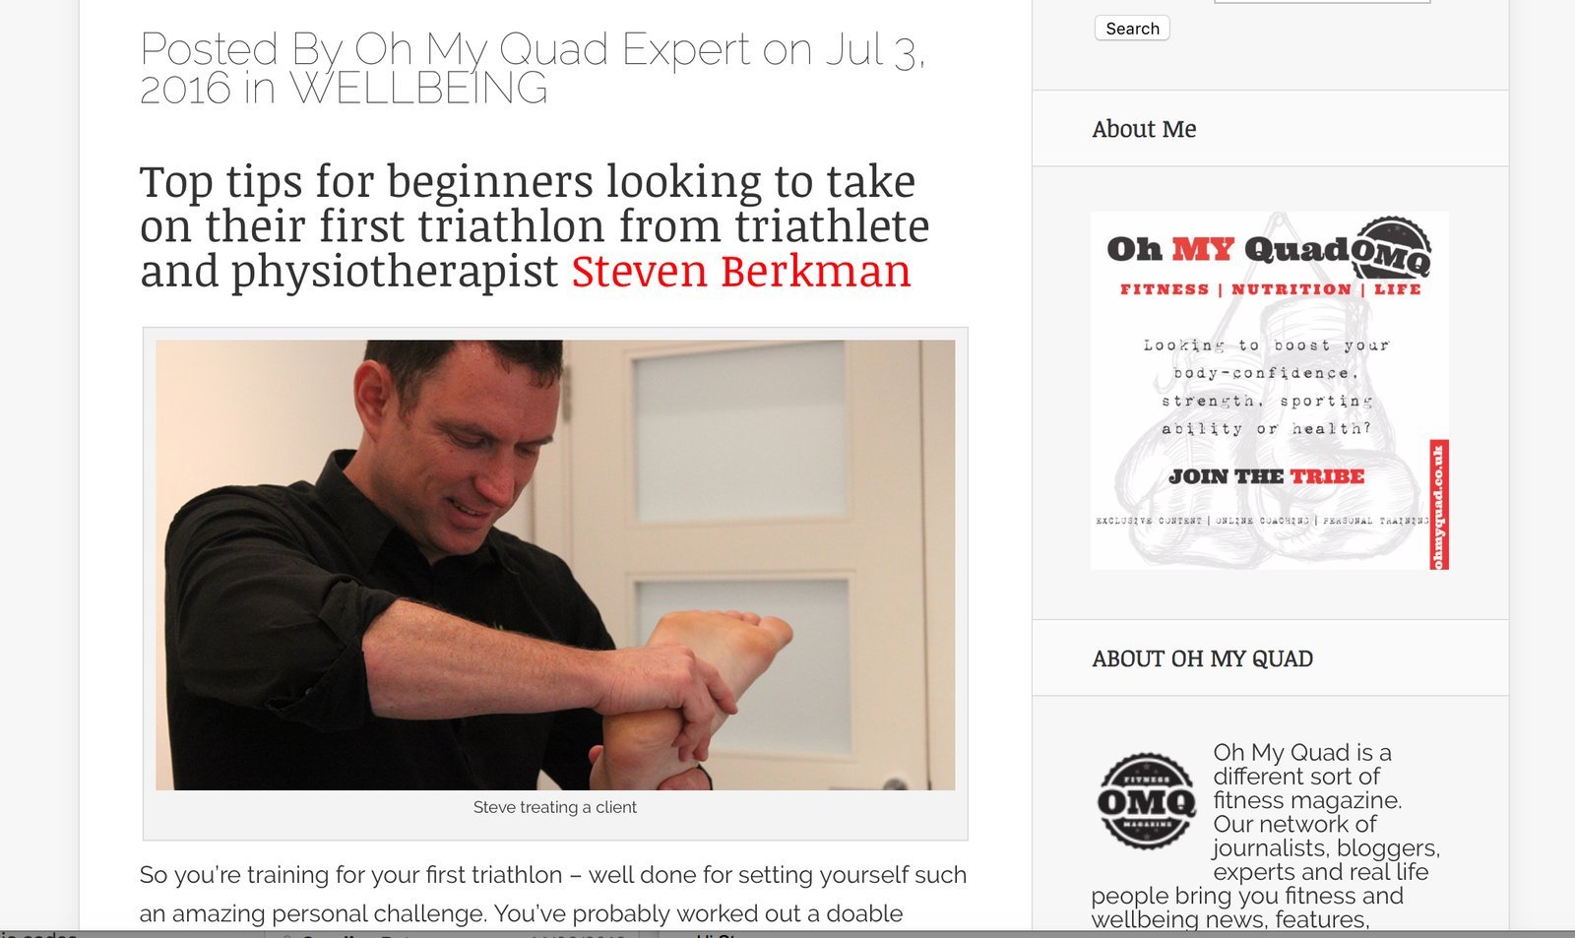
Task: Click the photo of Steve treating a client
Action: (x=555, y=565)
